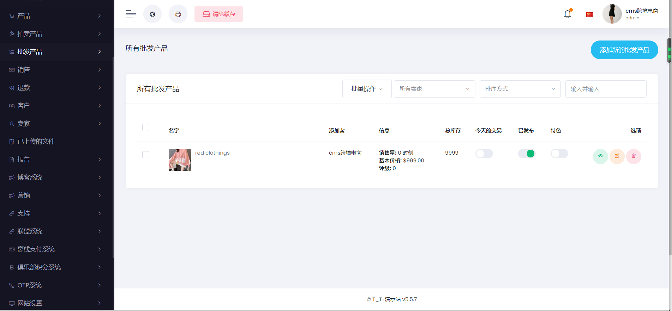
Task: Open the globe website icon
Action: (x=152, y=14)
